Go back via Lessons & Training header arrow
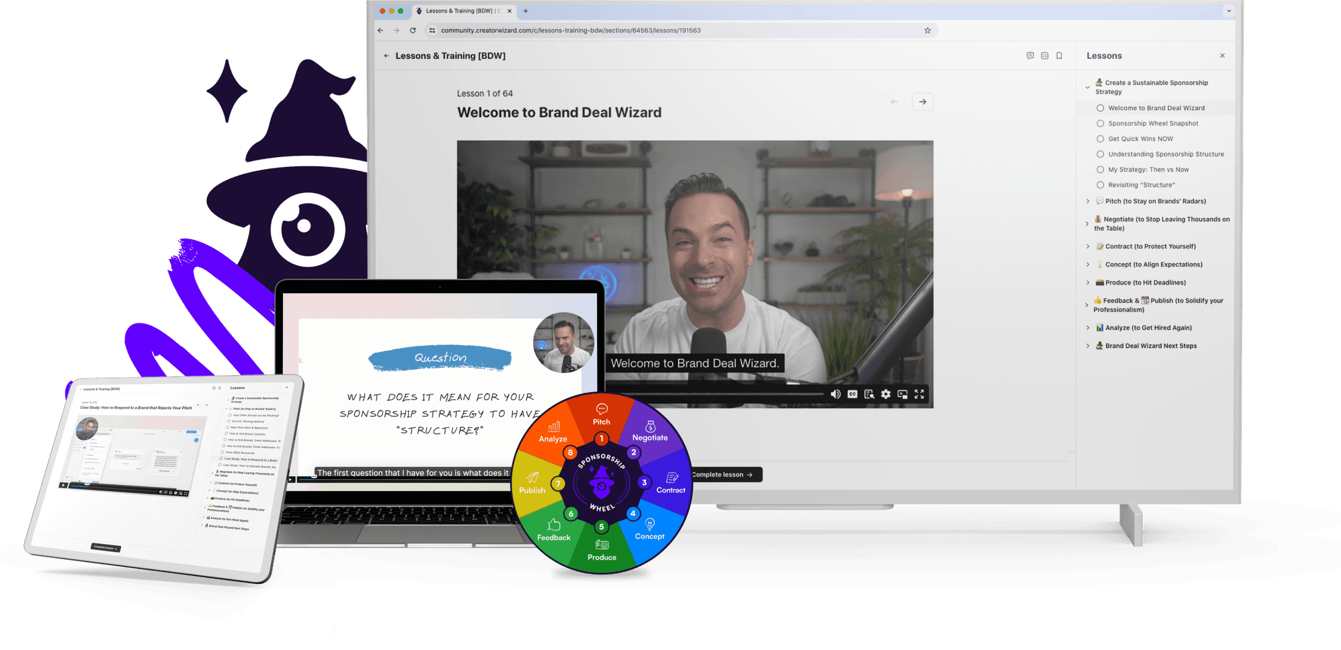Screen dimensions: 1341x650 (x=386, y=56)
